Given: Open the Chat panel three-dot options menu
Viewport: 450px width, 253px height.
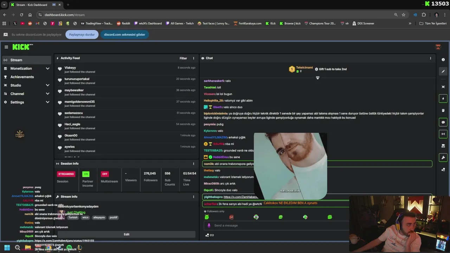Looking at the screenshot, I should [430, 58].
